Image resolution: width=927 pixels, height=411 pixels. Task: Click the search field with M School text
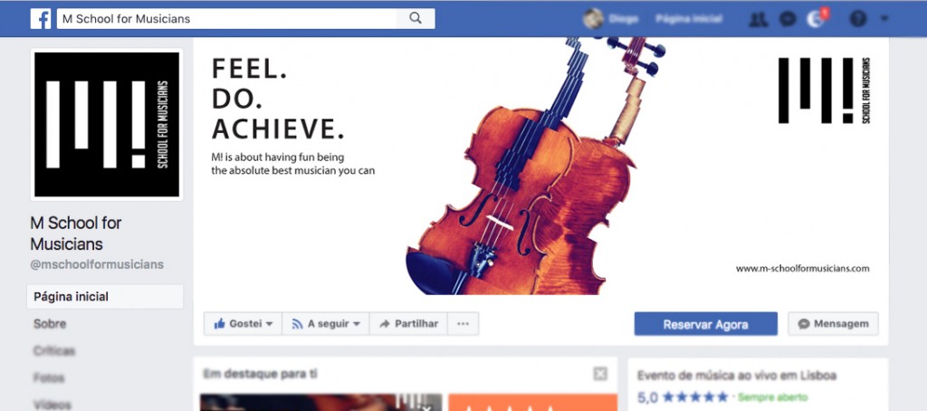point(226,18)
